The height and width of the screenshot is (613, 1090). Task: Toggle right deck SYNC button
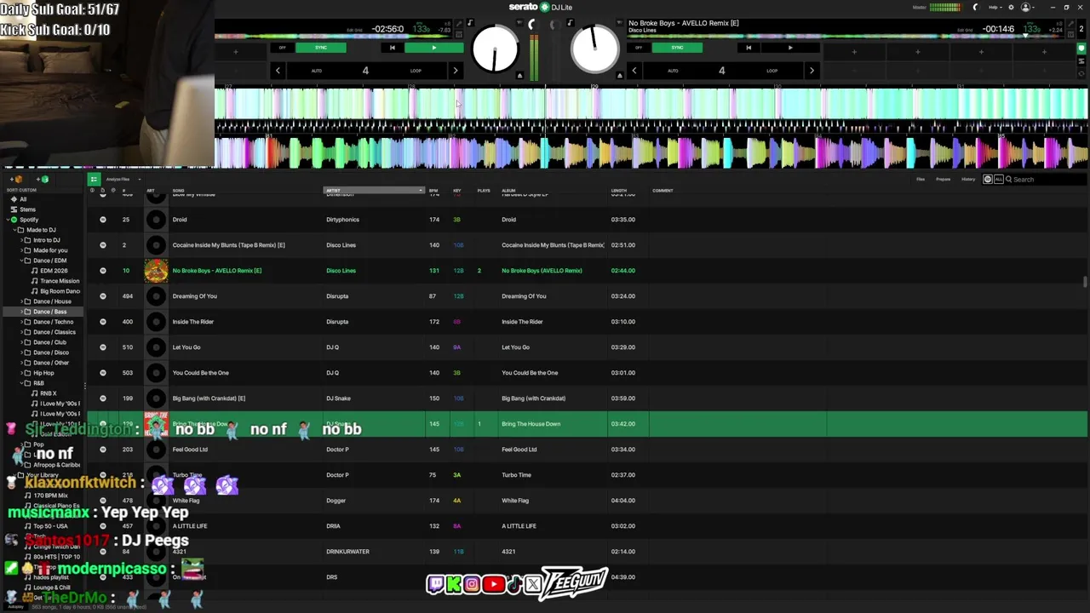[x=677, y=48]
